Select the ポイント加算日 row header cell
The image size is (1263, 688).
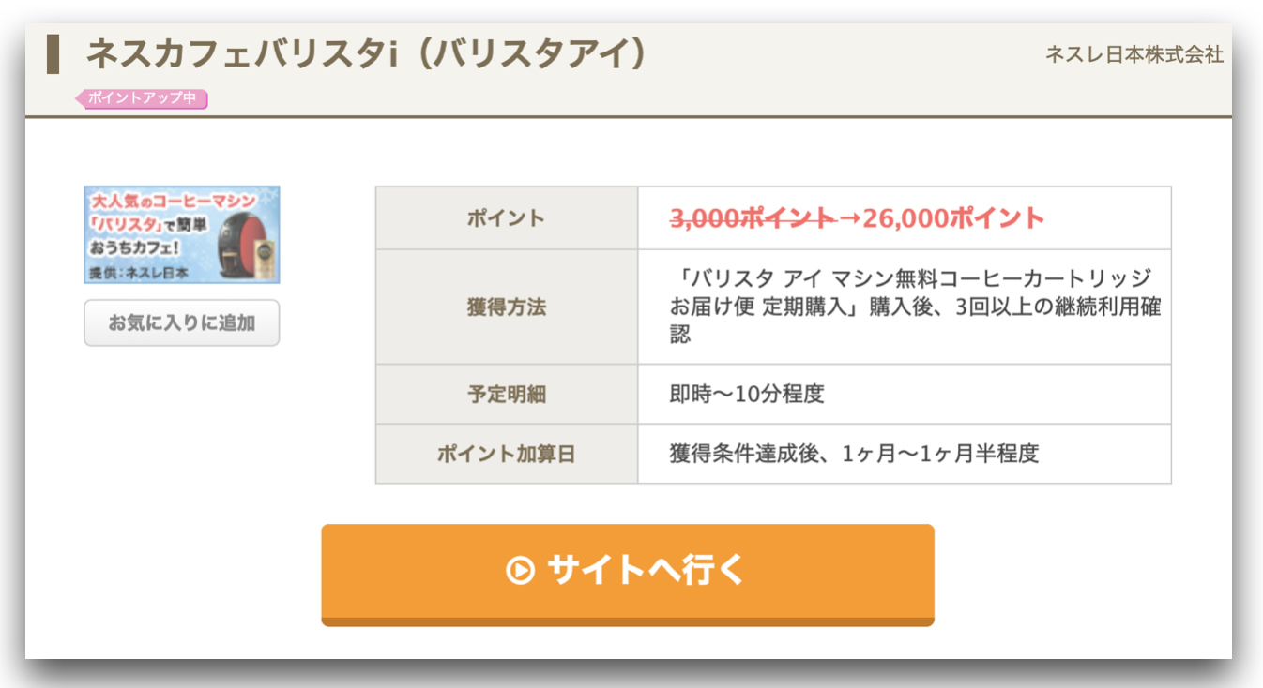point(507,455)
